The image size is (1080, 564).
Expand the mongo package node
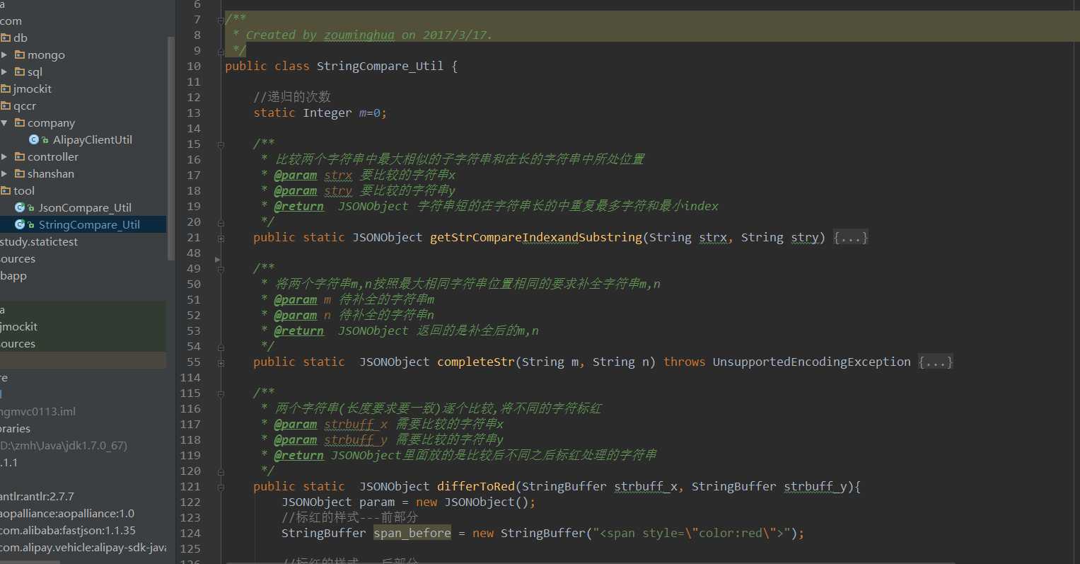click(x=4, y=54)
